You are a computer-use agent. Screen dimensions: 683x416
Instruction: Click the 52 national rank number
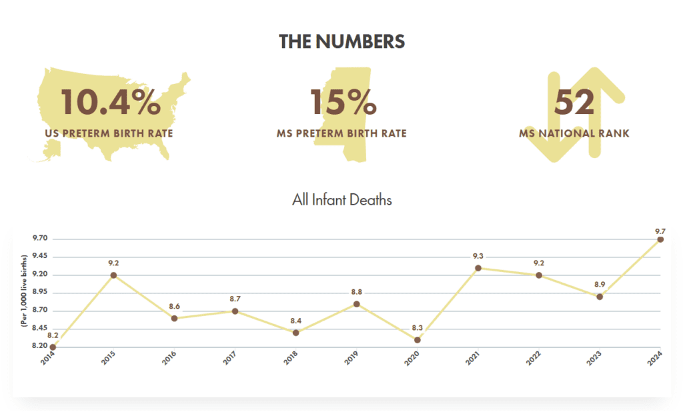(x=574, y=102)
